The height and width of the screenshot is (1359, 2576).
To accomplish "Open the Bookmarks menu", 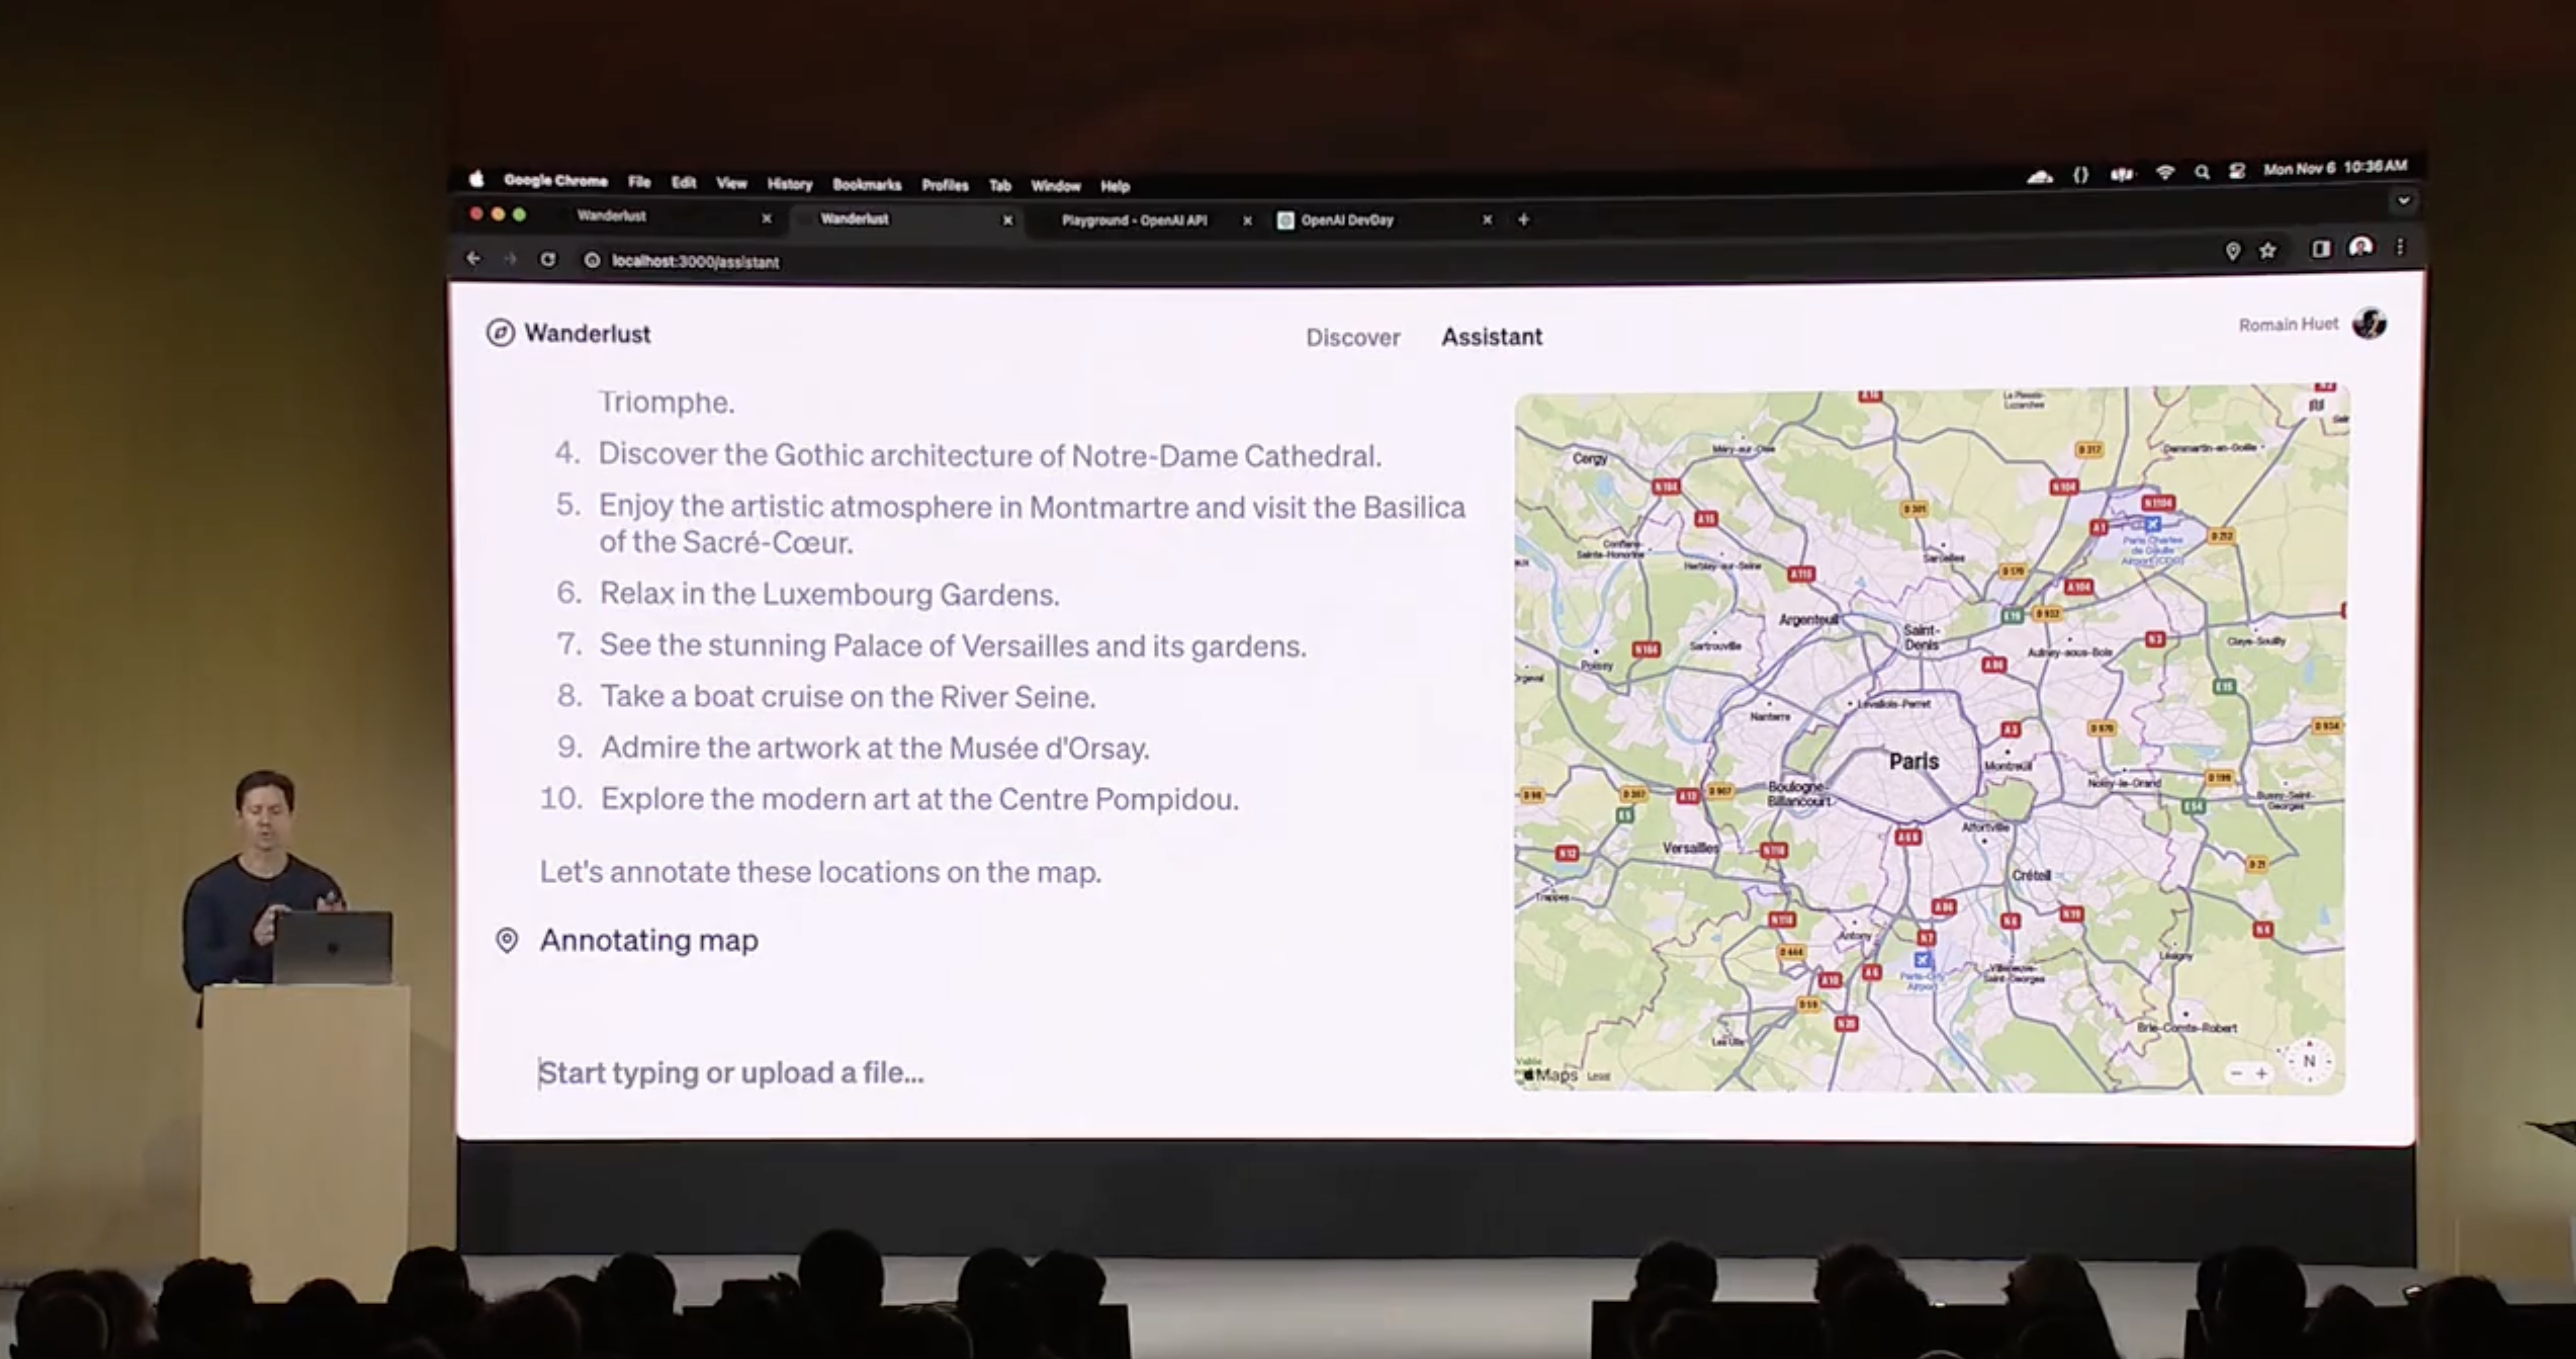I will pyautogui.click(x=866, y=184).
